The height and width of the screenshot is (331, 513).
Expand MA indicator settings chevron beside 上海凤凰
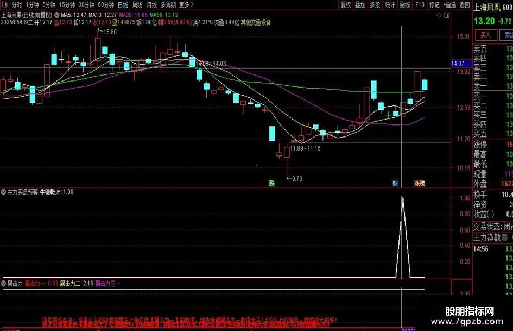57,15
